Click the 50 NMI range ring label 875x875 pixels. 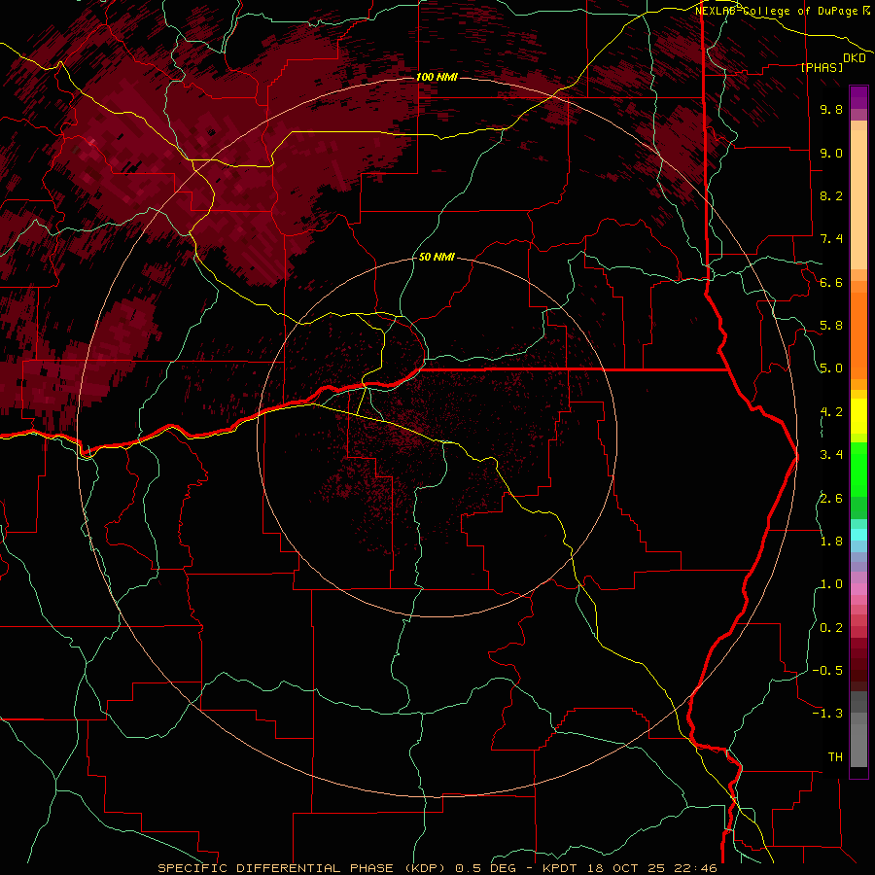[437, 257]
